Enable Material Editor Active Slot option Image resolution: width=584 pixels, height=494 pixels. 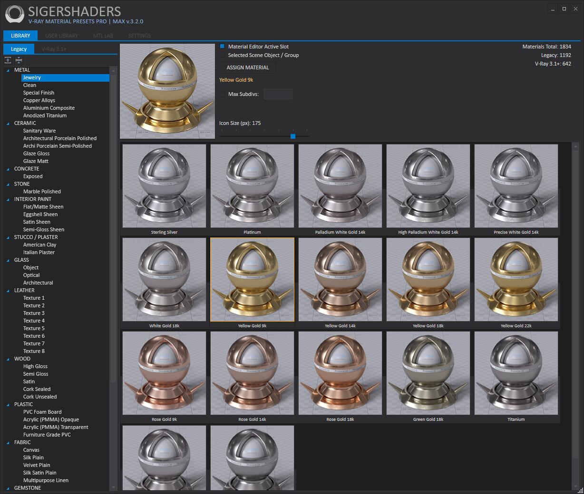(222, 47)
